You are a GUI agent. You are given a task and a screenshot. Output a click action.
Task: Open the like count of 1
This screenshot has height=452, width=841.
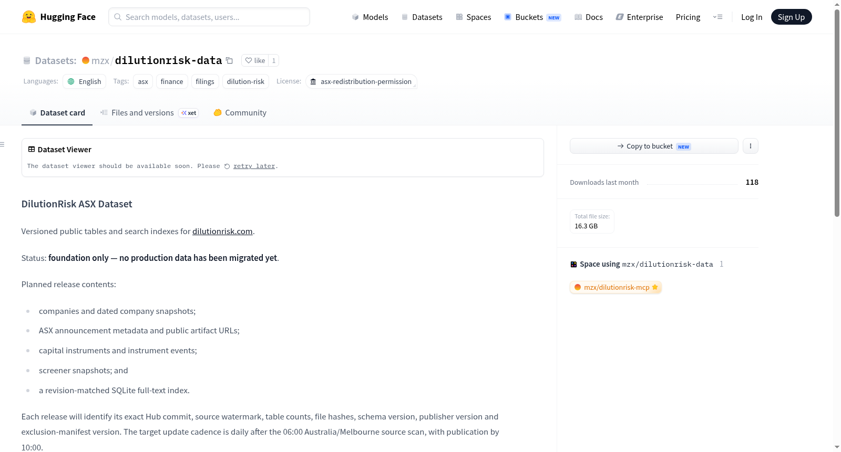coord(273,60)
